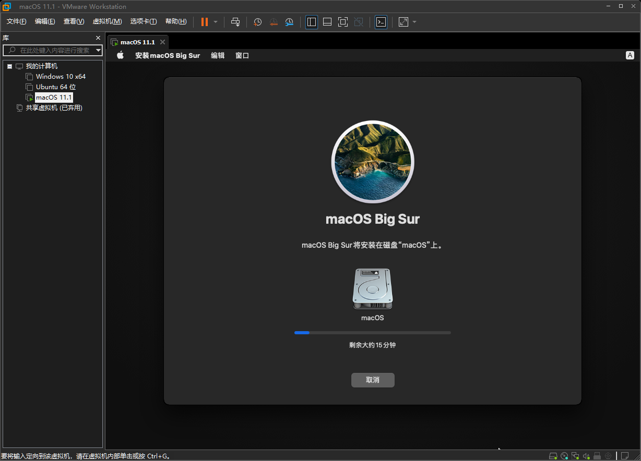Toggle the console view toolbar icon
The width and height of the screenshot is (641, 461).
[x=381, y=22]
